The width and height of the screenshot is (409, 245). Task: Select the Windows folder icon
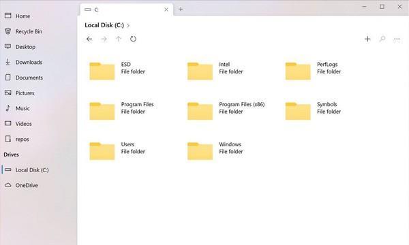click(x=200, y=151)
